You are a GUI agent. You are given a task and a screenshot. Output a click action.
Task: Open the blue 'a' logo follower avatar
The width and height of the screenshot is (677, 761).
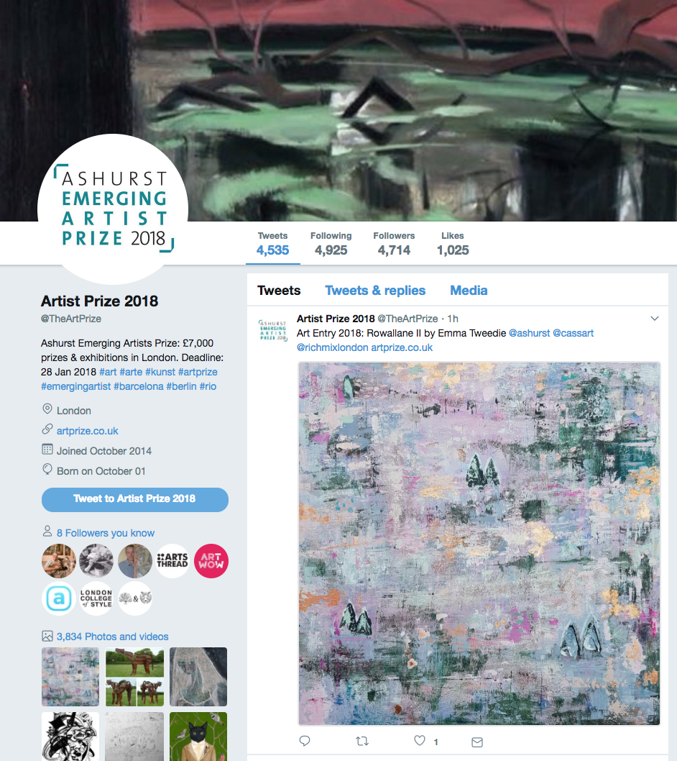point(59,598)
